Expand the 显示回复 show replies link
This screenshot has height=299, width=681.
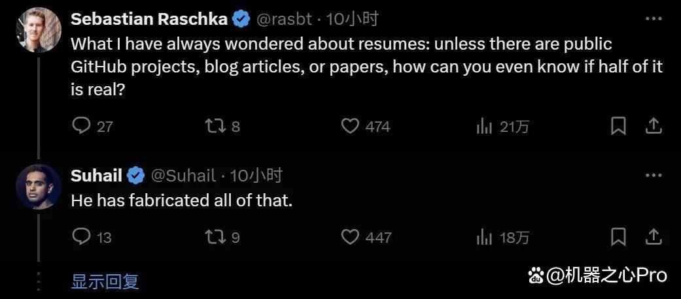coord(105,281)
